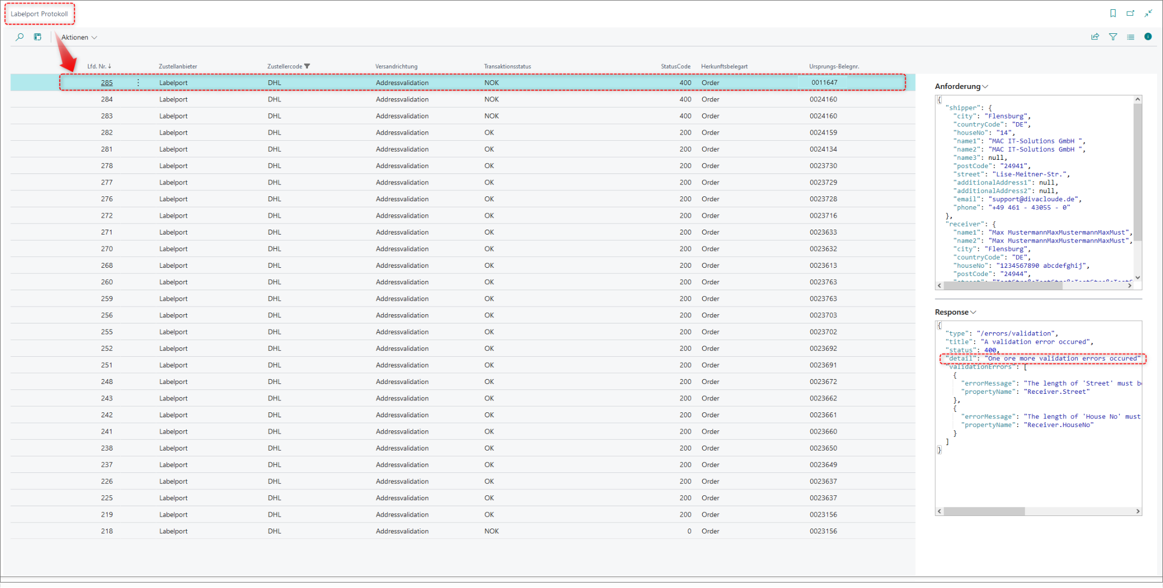Click the edit list icon beside search
Viewport: 1163px width, 588px height.
[x=38, y=37]
